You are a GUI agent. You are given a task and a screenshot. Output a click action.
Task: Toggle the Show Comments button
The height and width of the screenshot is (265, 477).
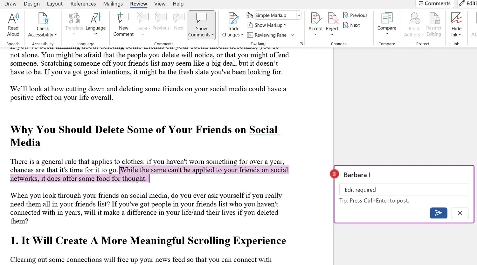201,25
